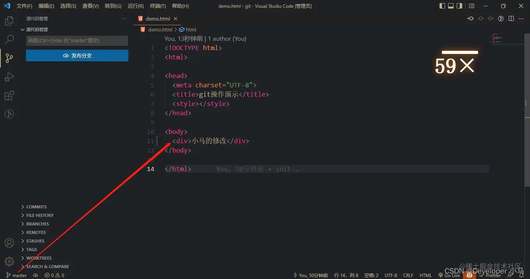Image resolution: width=530 pixels, height=279 pixels.
Task: Toggle primary side bar layout icon
Action: click(442, 6)
